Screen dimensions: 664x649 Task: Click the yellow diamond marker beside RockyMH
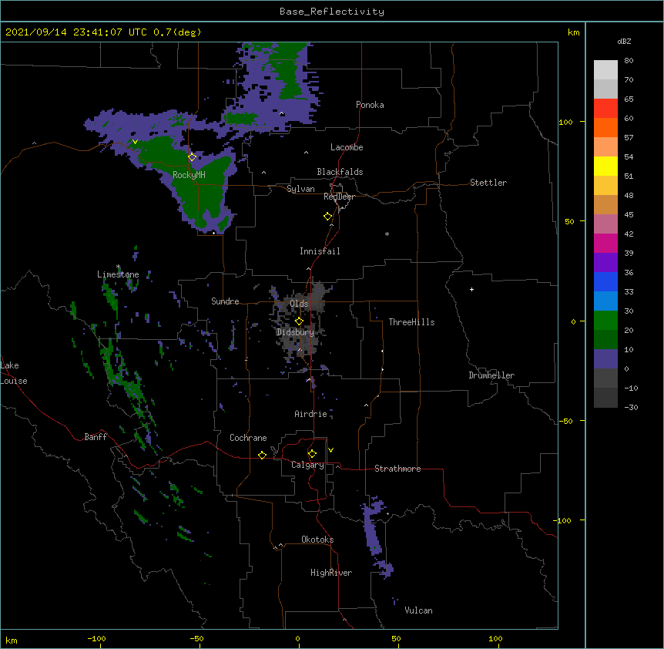[193, 157]
